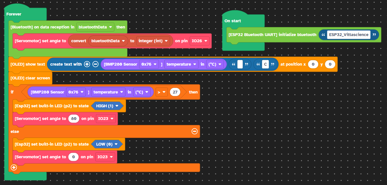387x185 pixels.
Task: Click the minus icon on else branch
Action: point(194,131)
